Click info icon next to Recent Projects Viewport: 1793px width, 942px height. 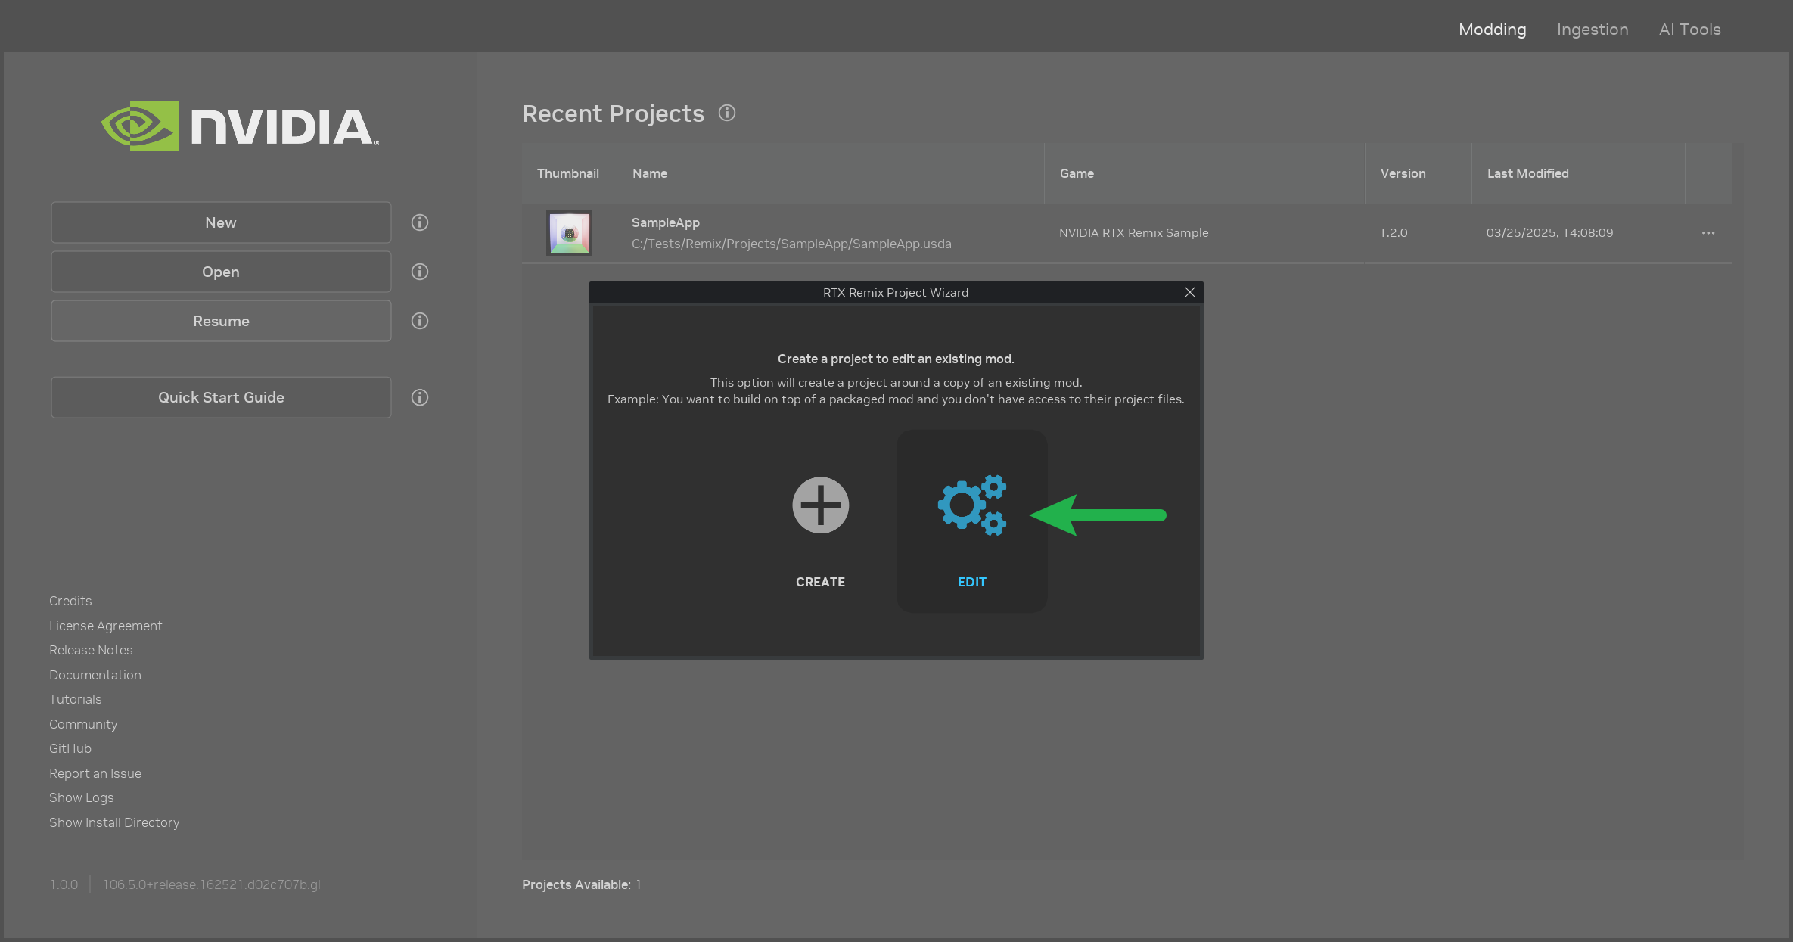(x=727, y=113)
